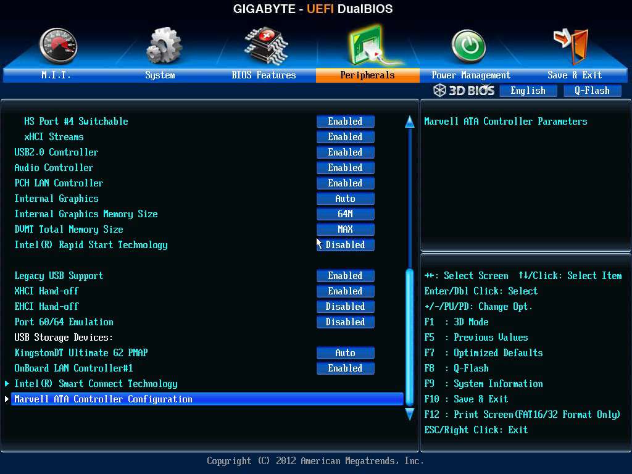Viewport: 632px width, 474px height.
Task: Click the bright blue scrollbar thumb
Action: coord(410,338)
